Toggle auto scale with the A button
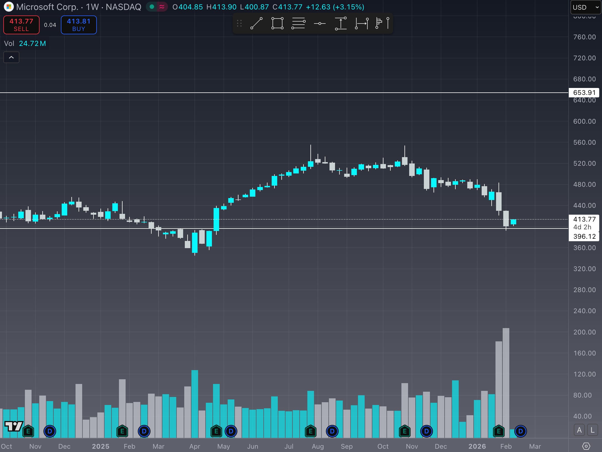The width and height of the screenshot is (602, 452). 579,430
